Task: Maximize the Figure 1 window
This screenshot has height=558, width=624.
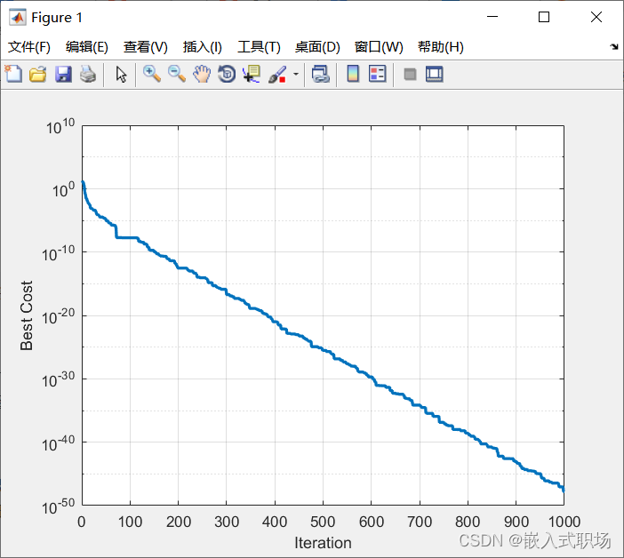Action: [544, 17]
